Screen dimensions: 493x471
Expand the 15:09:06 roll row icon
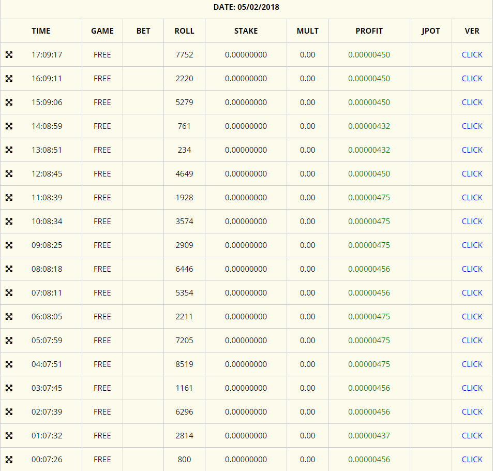click(x=9, y=102)
